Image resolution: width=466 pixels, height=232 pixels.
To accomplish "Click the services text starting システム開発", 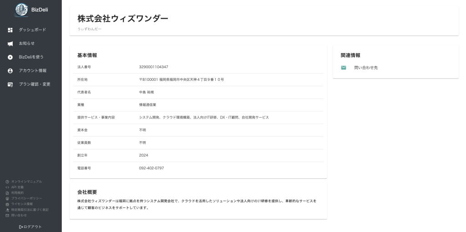I will (204, 118).
